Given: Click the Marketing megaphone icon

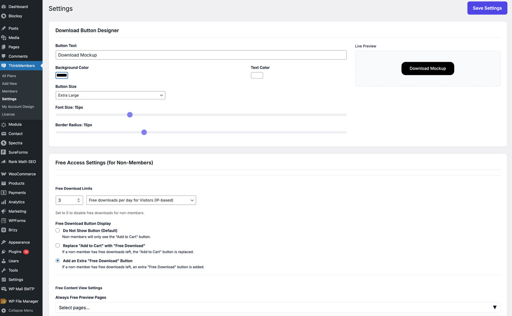Looking at the screenshot, I should click(4, 211).
